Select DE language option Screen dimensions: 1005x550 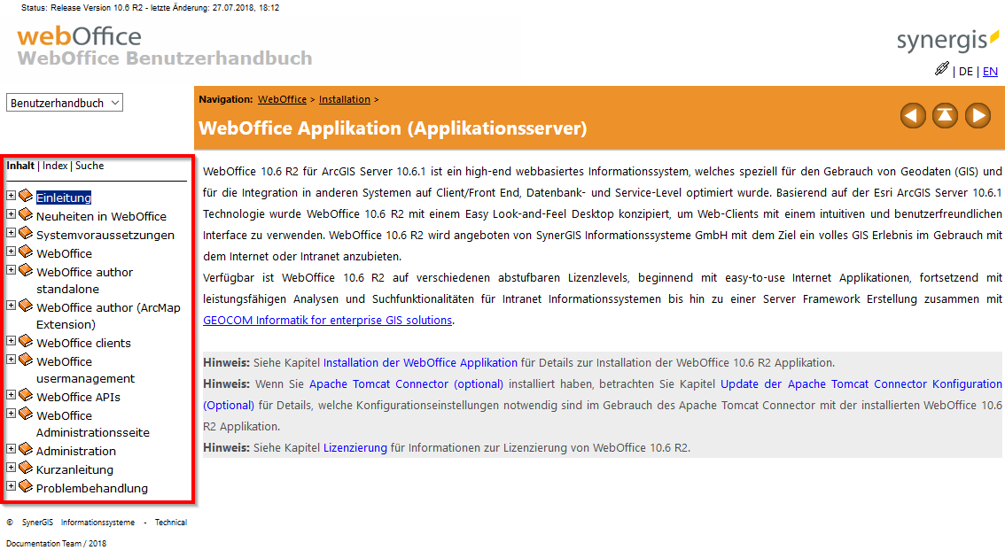click(966, 71)
